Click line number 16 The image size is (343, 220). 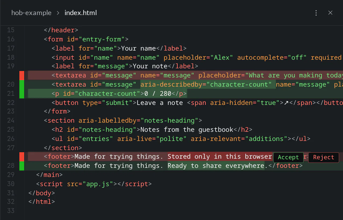(11, 39)
